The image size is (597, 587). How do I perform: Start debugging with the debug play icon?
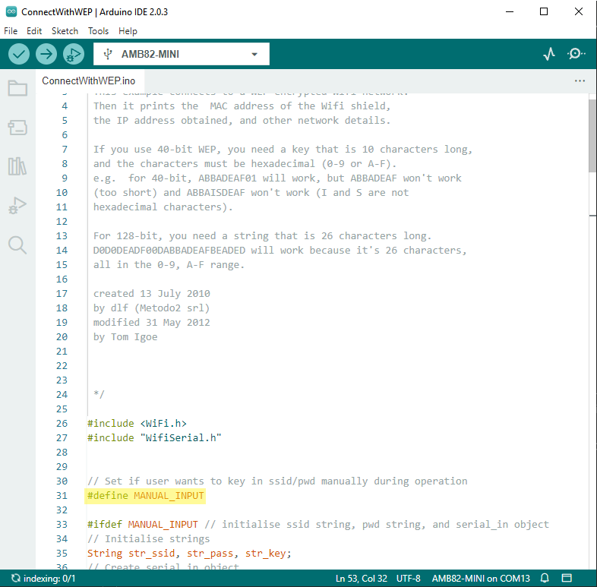(74, 54)
